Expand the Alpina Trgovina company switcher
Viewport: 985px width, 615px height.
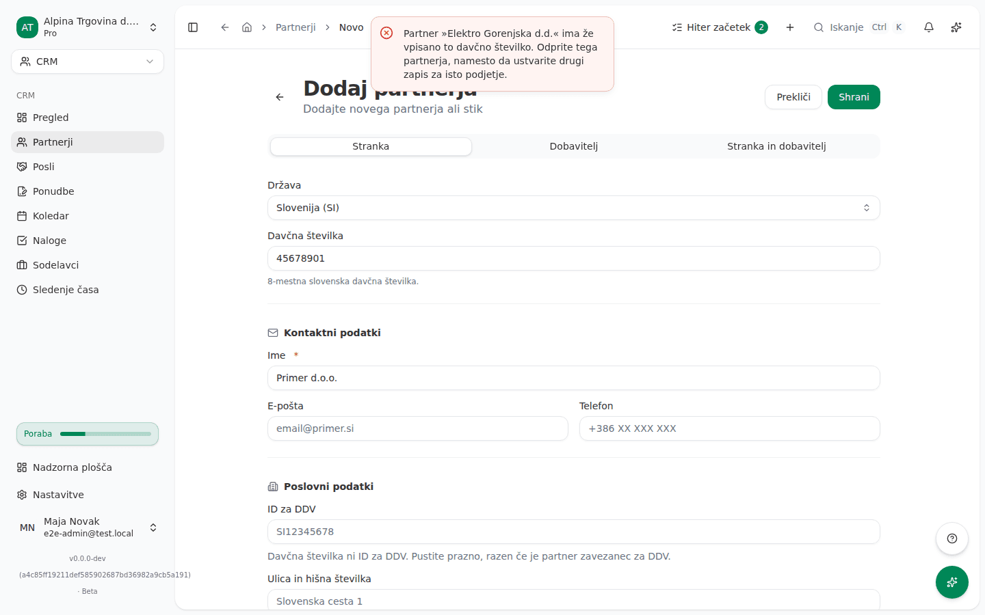click(88, 27)
